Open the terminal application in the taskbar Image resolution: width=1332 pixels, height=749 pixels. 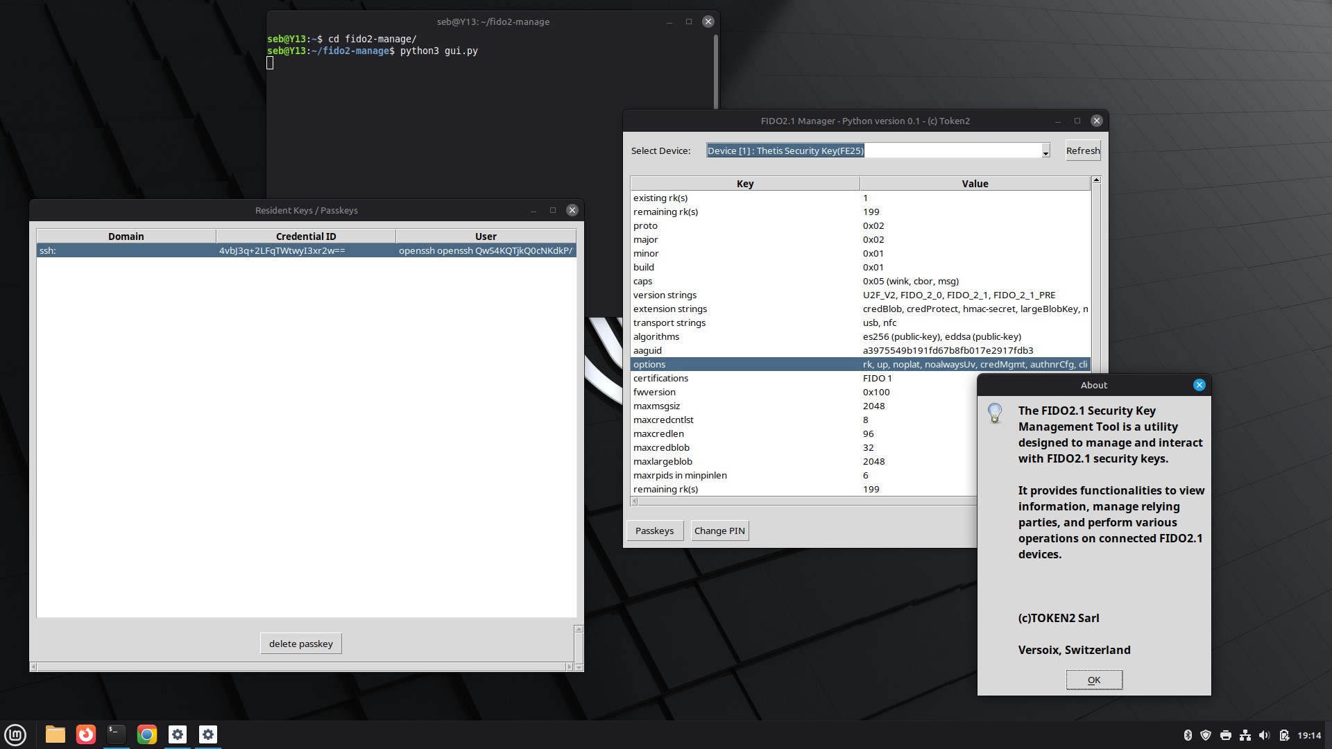tap(116, 734)
